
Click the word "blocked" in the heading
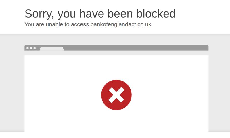point(156,14)
